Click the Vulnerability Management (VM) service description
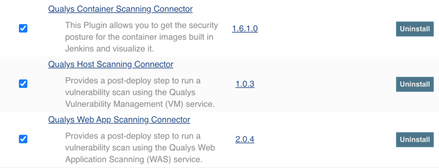The width and height of the screenshot is (439, 168). coord(140,92)
